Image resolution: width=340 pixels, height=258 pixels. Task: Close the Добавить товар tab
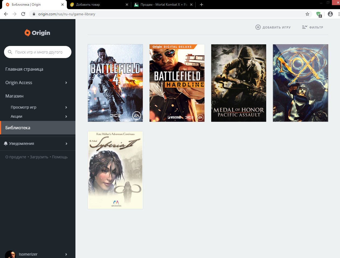point(127,5)
